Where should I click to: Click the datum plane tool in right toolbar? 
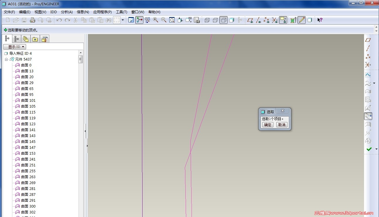(x=368, y=40)
